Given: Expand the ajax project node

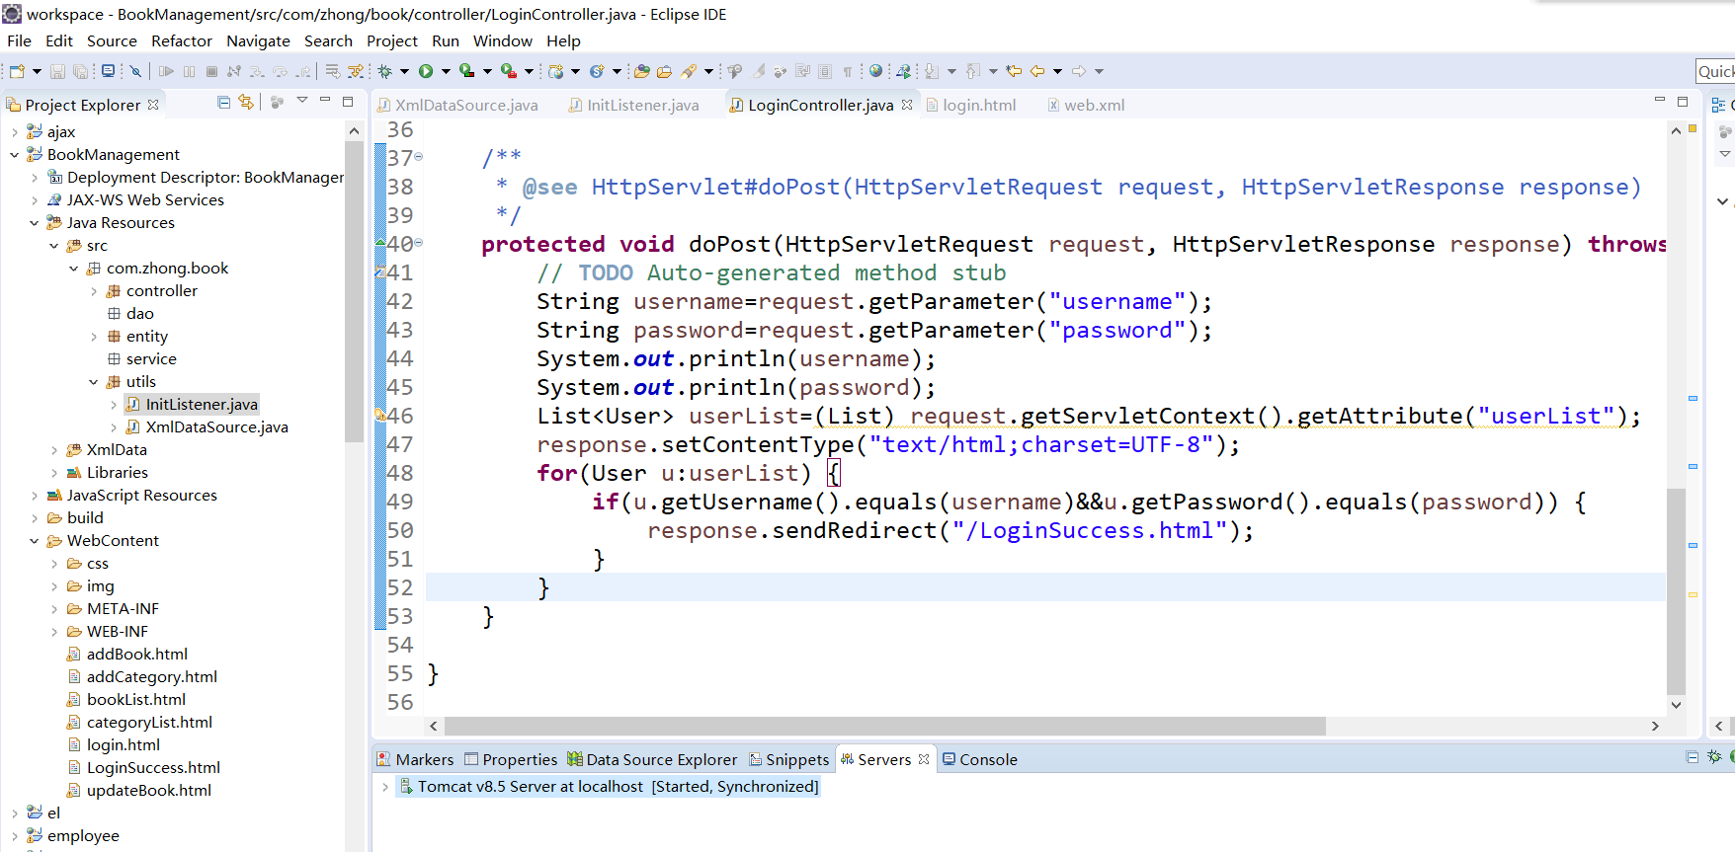Looking at the screenshot, I should point(14,132).
